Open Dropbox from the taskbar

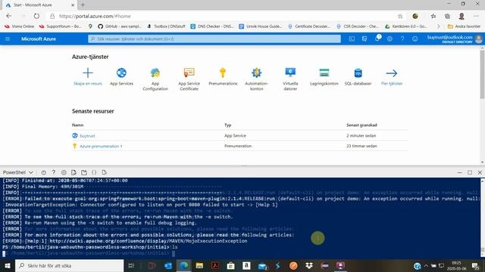(308, 265)
